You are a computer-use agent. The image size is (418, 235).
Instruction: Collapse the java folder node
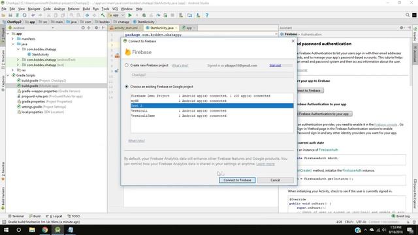(x=13, y=44)
